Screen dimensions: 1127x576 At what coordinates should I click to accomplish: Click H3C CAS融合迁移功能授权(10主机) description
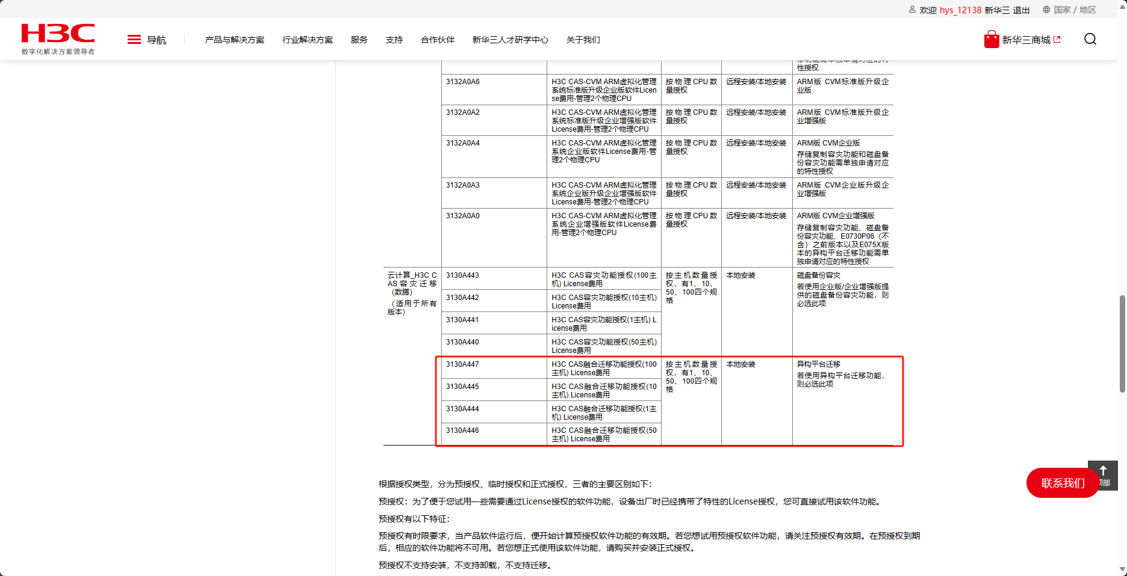[x=604, y=391]
